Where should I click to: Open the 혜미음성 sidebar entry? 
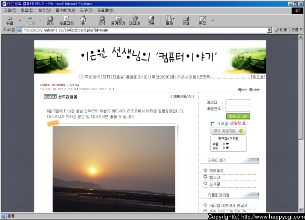216,170
